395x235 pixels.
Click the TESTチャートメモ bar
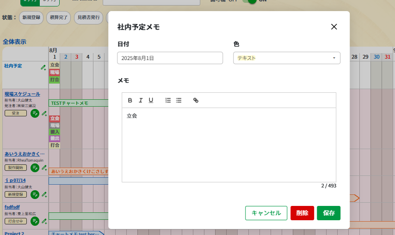click(x=79, y=103)
